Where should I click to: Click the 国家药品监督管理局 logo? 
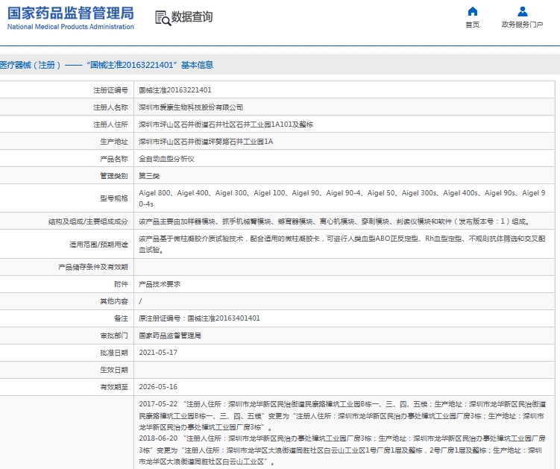71,13
